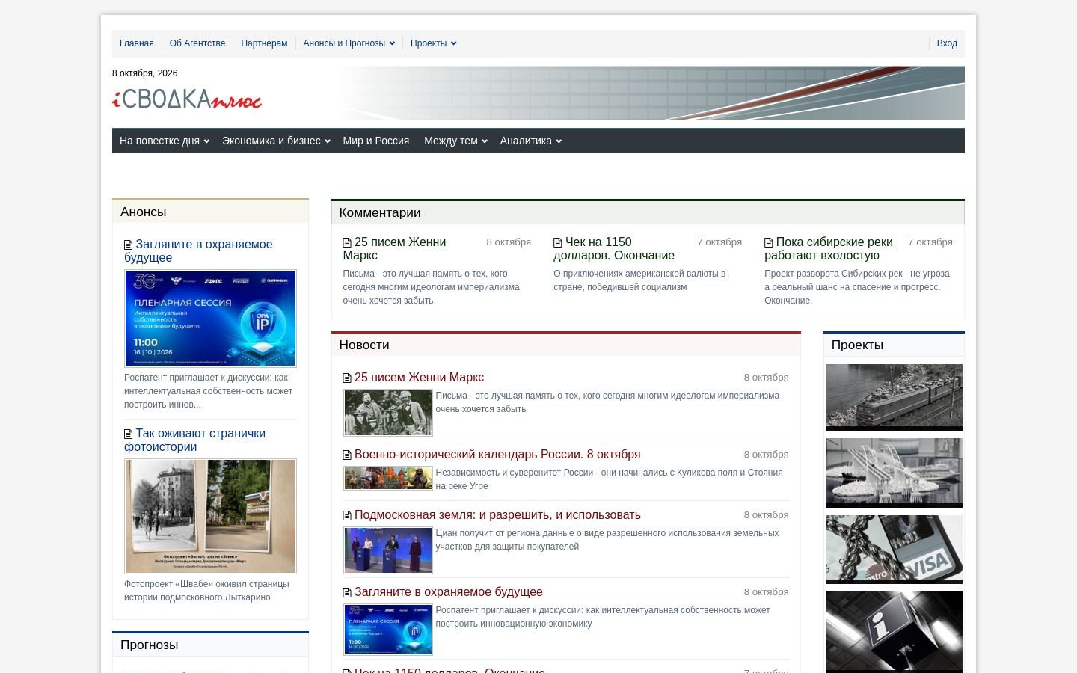This screenshot has height=673, width=1077.
Task: Click the family photo thumbnail for '25 писем Женни Маркс'
Action: (388, 413)
